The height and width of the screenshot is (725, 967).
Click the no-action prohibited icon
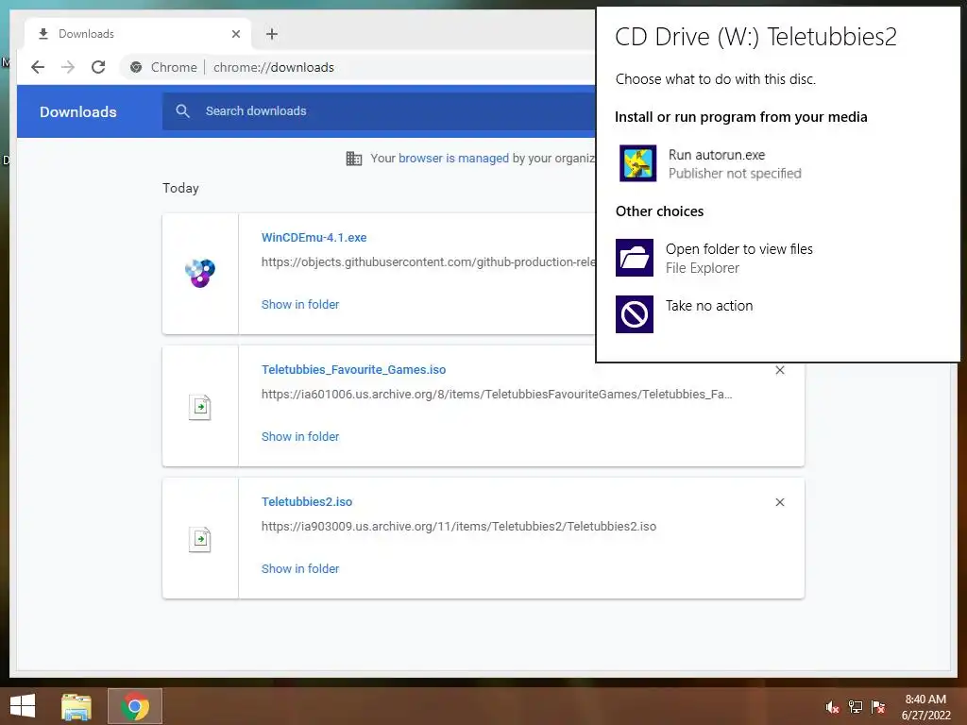point(635,314)
